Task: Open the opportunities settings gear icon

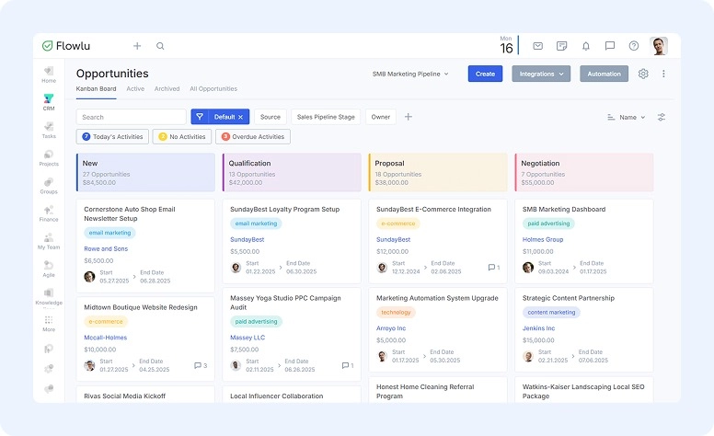Action: pos(643,74)
